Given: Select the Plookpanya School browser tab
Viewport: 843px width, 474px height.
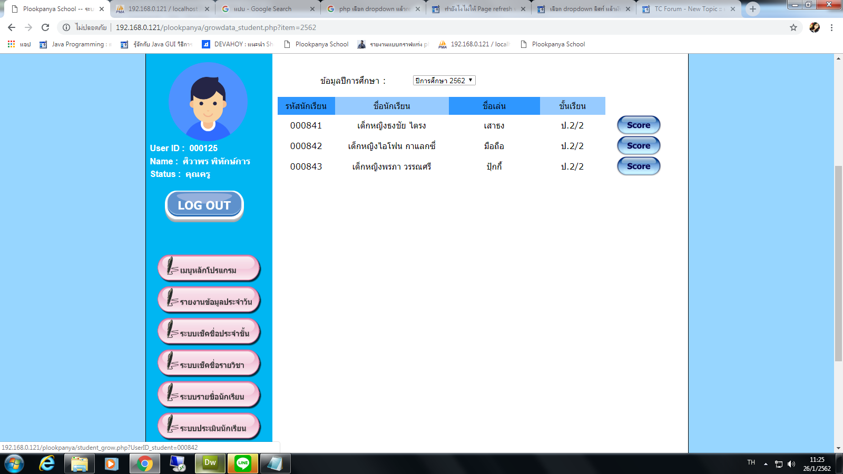Looking at the screenshot, I should [57, 9].
